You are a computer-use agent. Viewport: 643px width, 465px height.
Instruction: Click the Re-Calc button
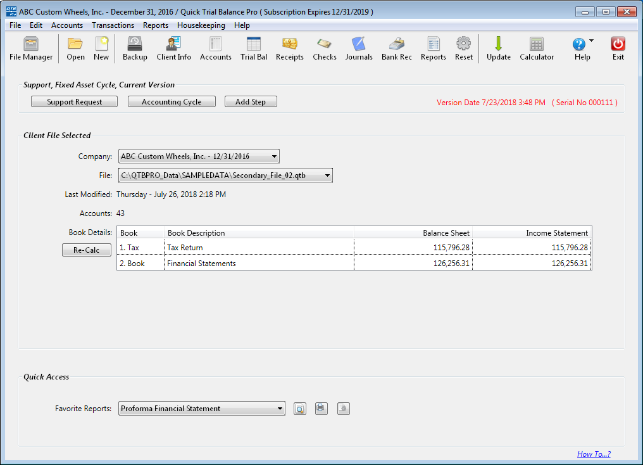coord(87,250)
